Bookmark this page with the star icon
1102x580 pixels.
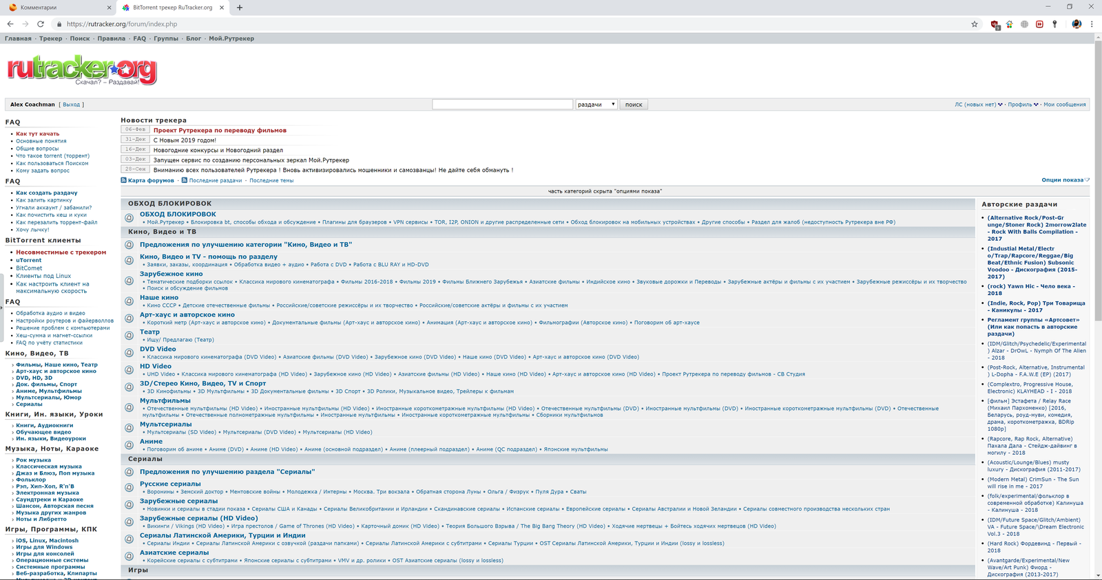pyautogui.click(x=975, y=24)
